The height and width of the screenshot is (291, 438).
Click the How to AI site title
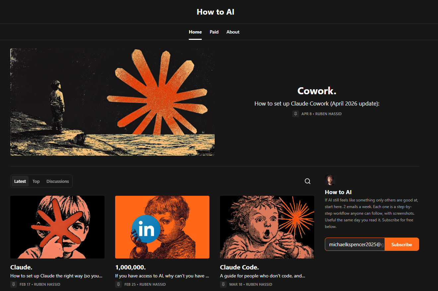(x=216, y=12)
